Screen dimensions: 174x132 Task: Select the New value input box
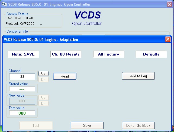click(22, 101)
